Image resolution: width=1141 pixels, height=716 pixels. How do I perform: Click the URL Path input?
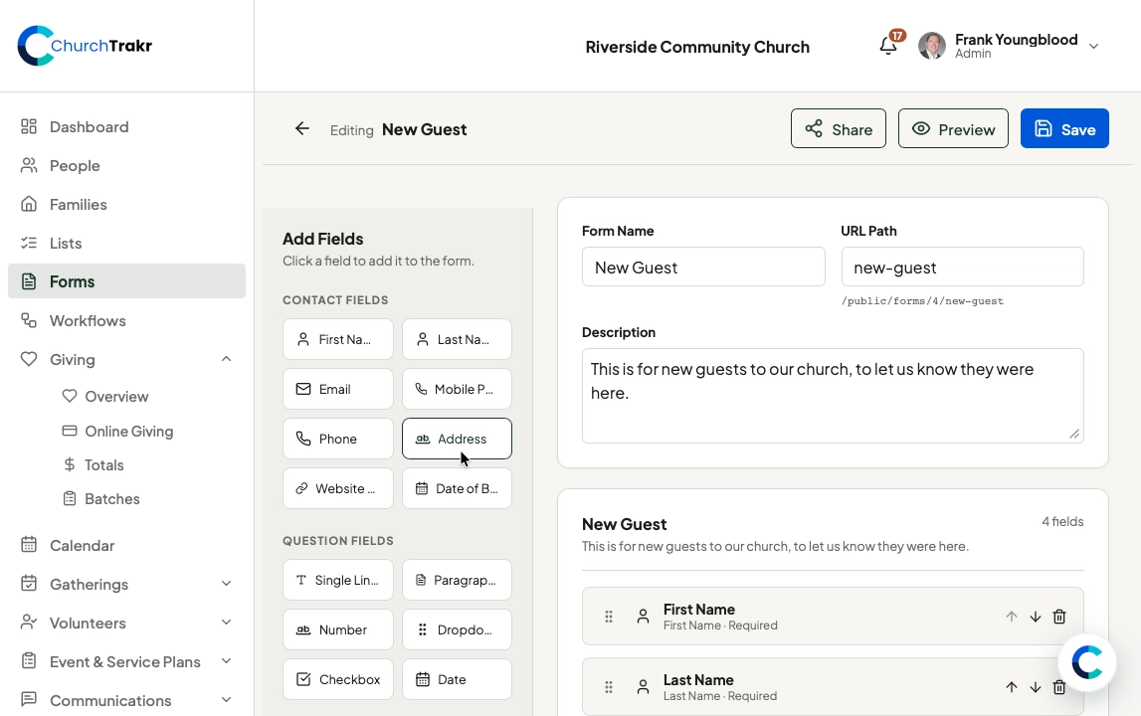[963, 268]
